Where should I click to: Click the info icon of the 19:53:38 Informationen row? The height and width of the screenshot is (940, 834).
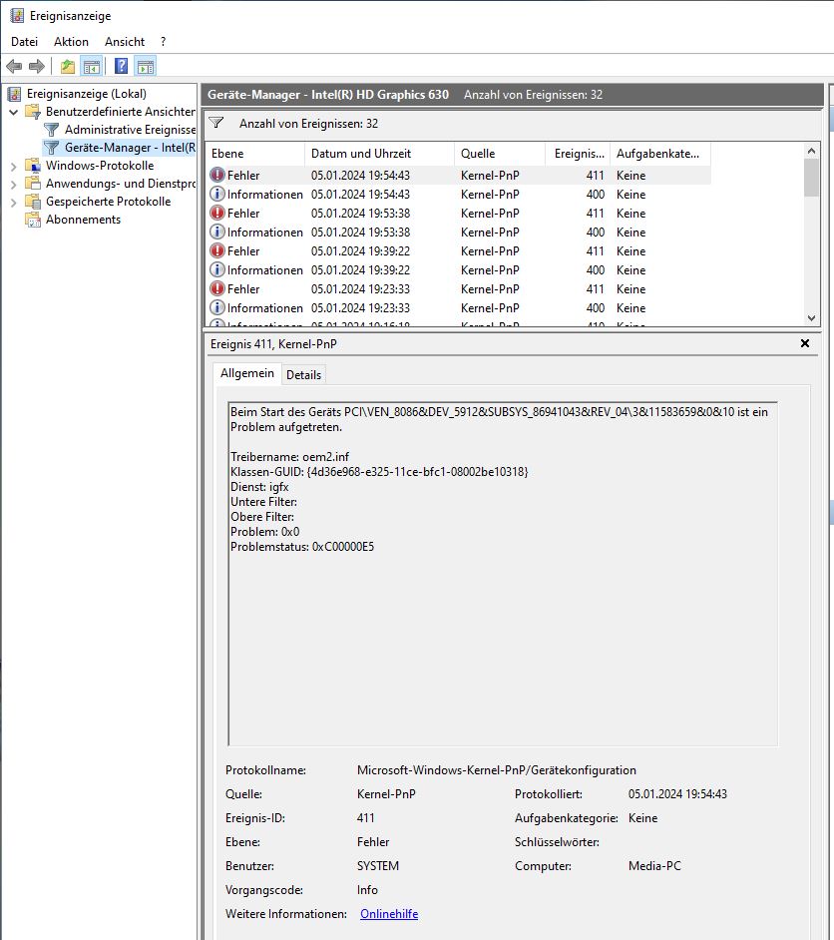tap(216, 232)
